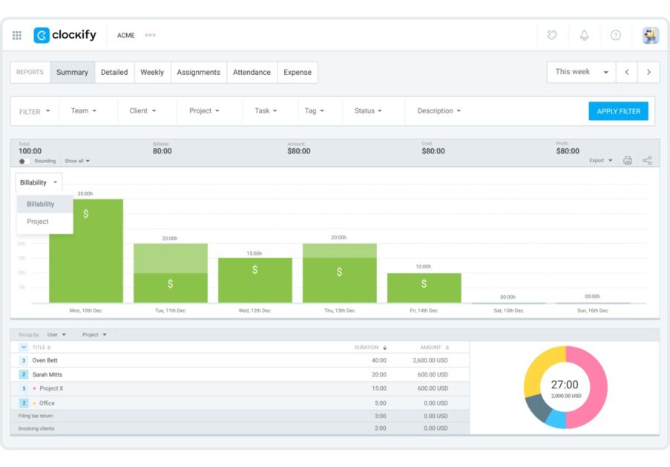Screen dimensions: 670x467
Task: Open the apps grid menu icon
Action: click(x=17, y=36)
